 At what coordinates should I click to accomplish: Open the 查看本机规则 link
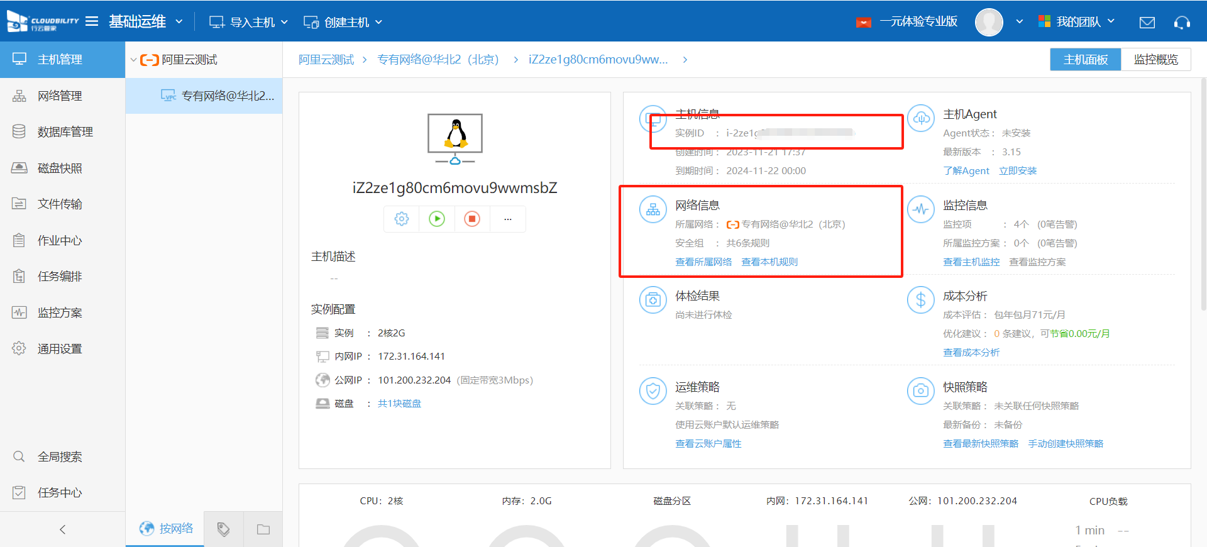[x=769, y=262]
